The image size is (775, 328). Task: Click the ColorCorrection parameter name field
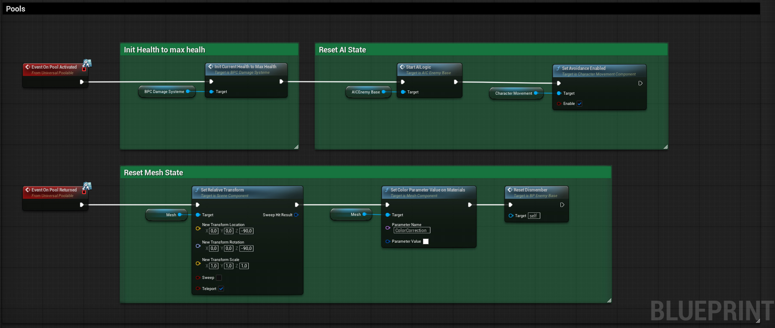[x=411, y=230]
